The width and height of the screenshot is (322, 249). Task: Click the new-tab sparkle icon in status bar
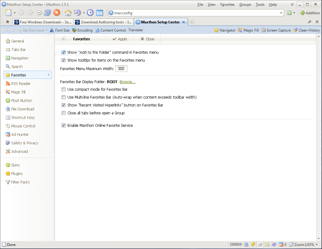pyautogui.click(x=267, y=244)
